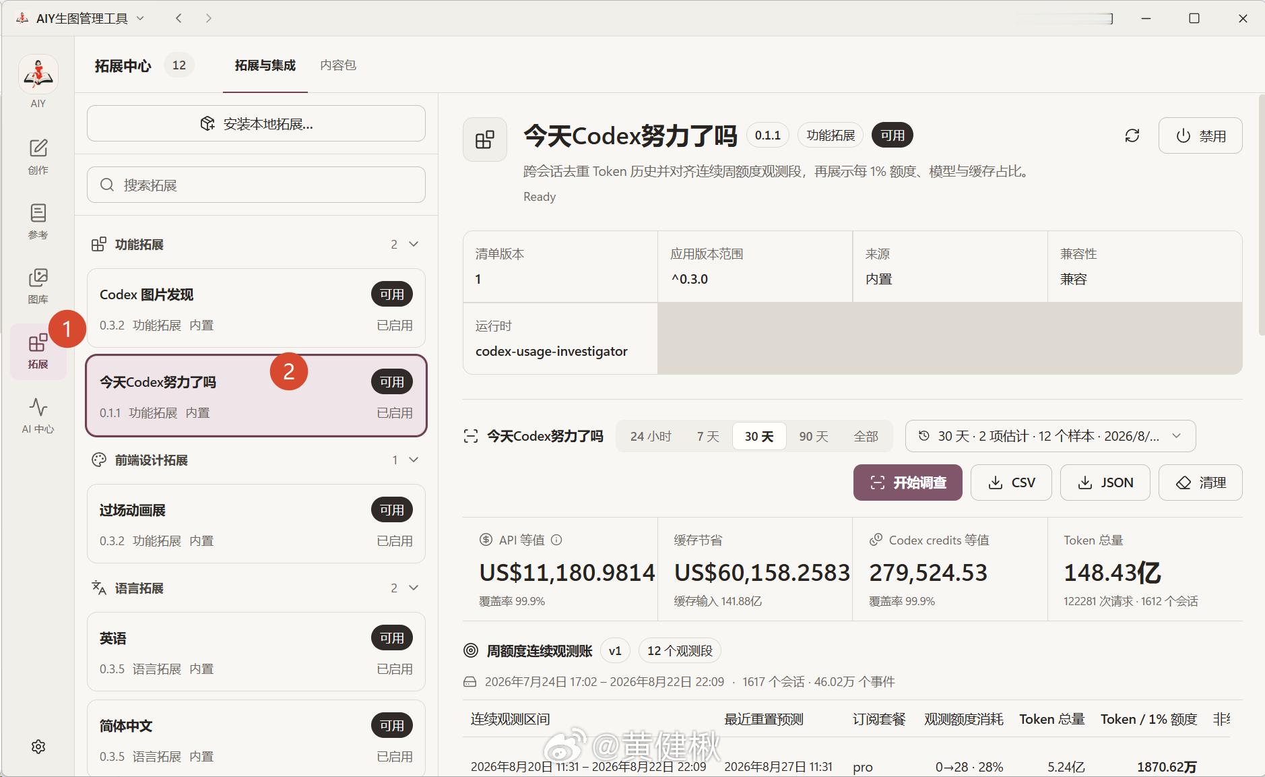The image size is (1265, 777).
Task: Select the 30 天 time range
Action: pos(759,436)
